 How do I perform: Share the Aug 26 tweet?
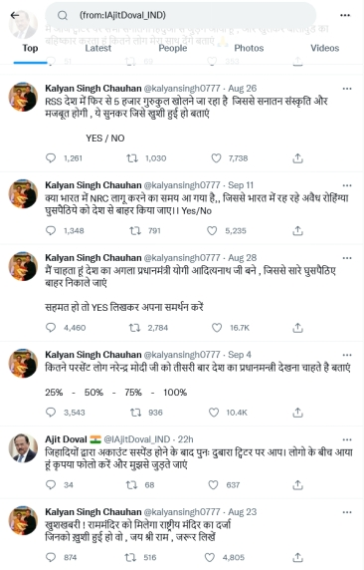pyautogui.click(x=297, y=158)
